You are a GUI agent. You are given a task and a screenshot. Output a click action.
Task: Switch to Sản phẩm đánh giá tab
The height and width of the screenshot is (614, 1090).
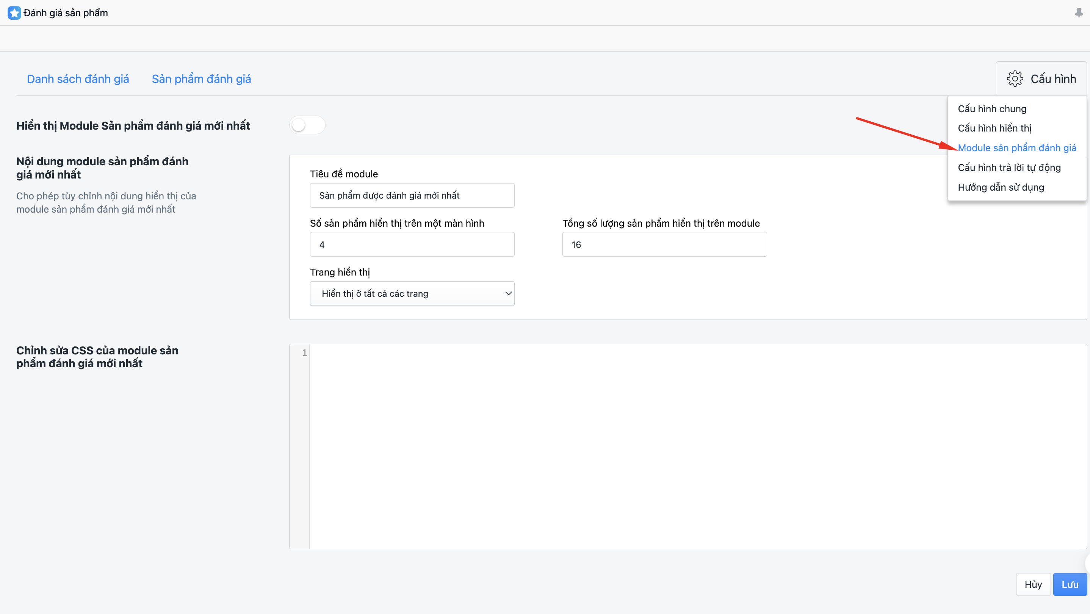[201, 79]
